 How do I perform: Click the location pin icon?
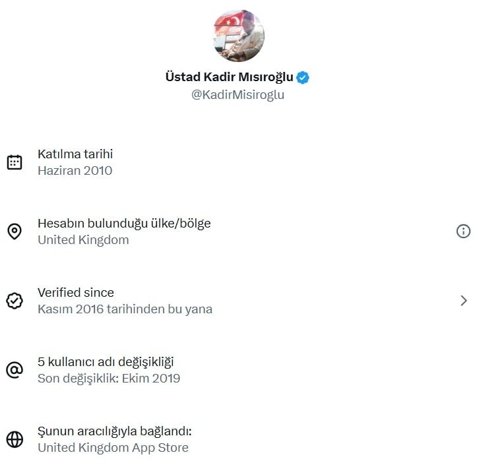point(15,231)
